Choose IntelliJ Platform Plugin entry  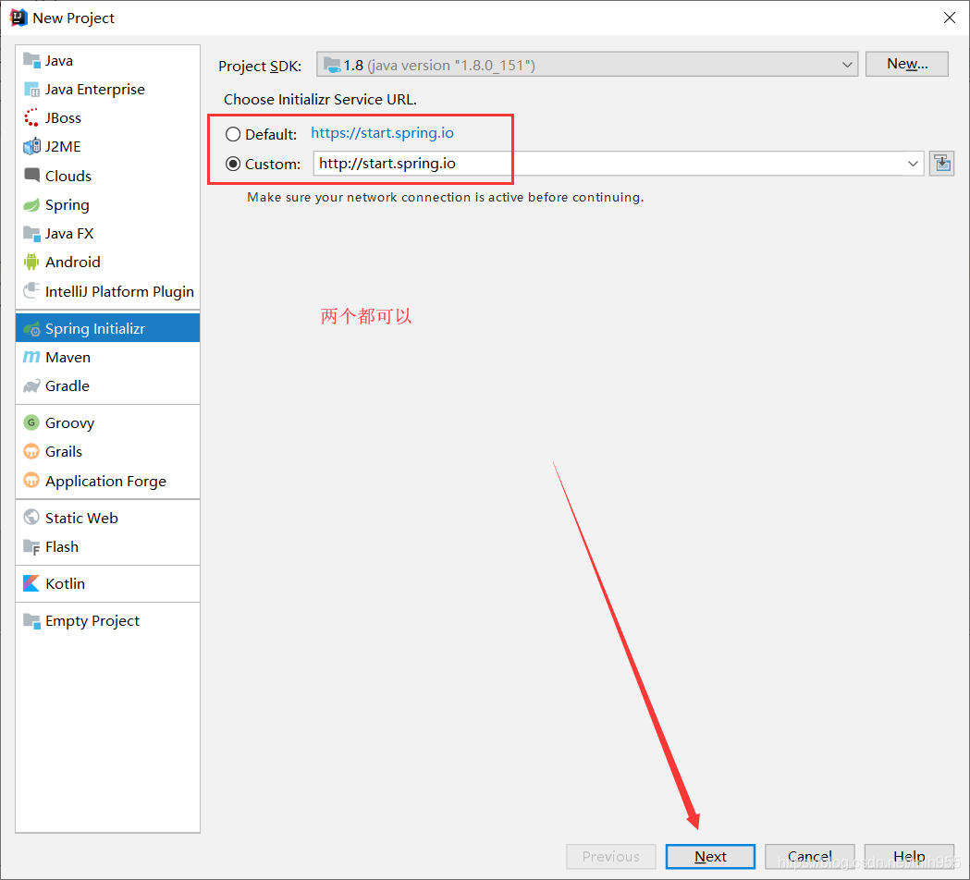tap(107, 291)
